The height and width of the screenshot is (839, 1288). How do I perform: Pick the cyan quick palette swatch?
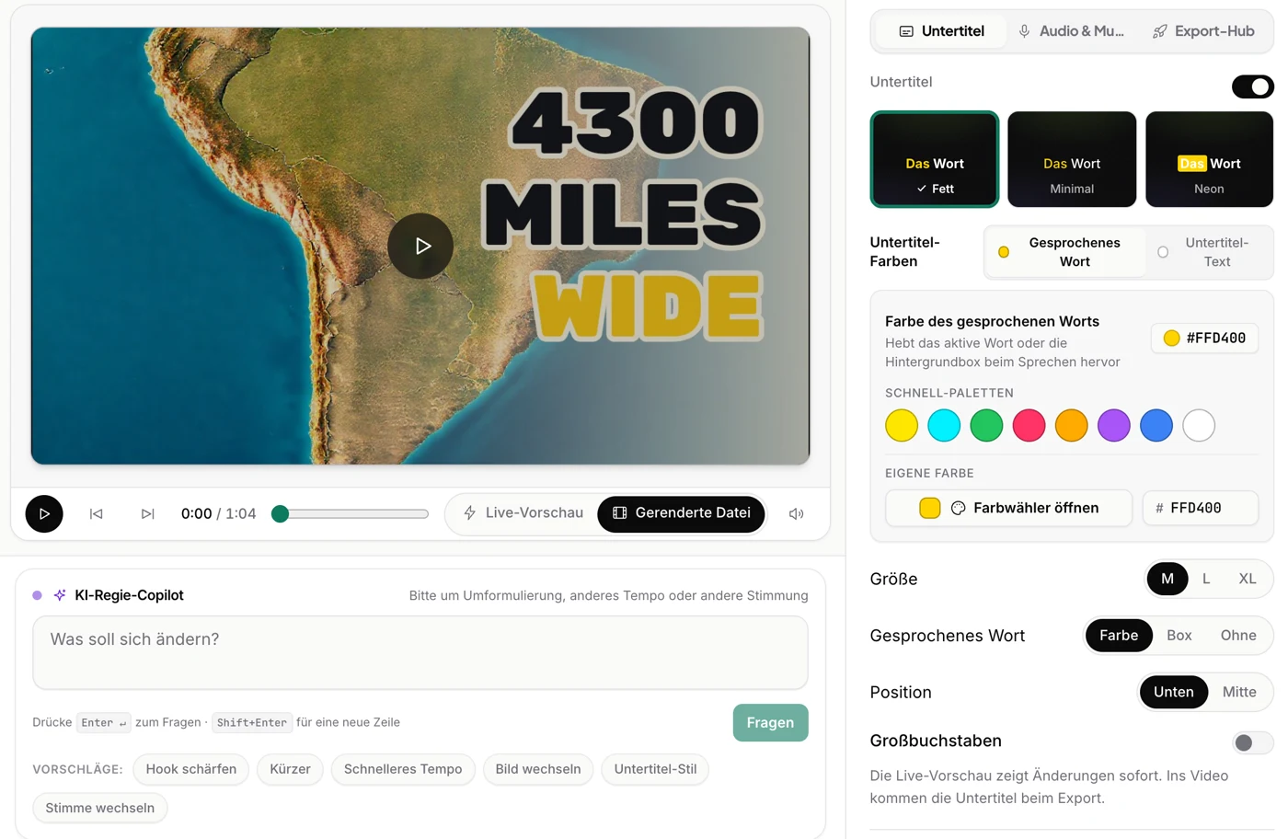tap(944, 425)
